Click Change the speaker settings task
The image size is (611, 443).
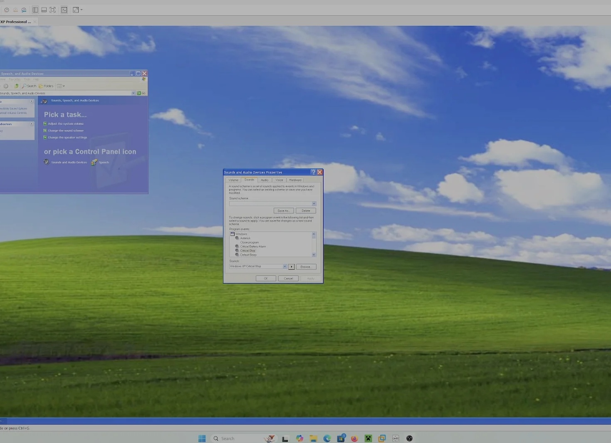(65, 137)
